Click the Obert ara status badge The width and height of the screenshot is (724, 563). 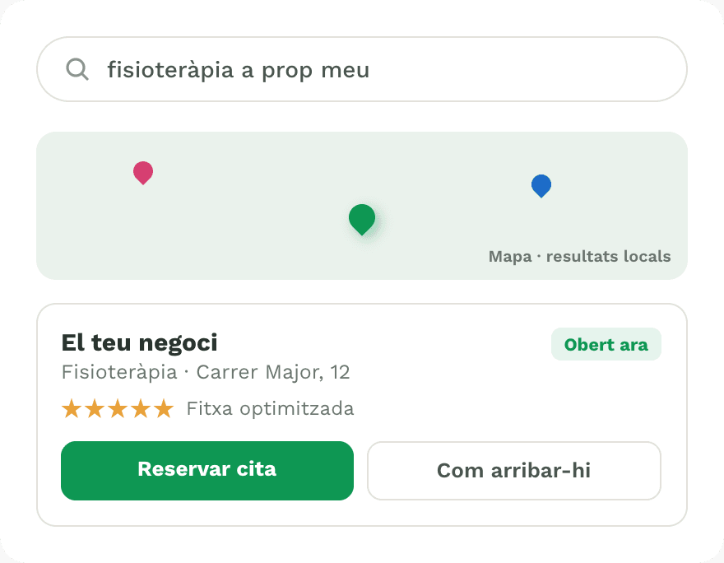606,344
